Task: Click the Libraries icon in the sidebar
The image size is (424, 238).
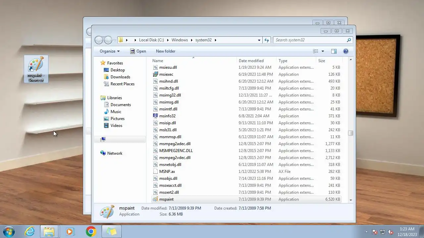Action: coord(103,98)
